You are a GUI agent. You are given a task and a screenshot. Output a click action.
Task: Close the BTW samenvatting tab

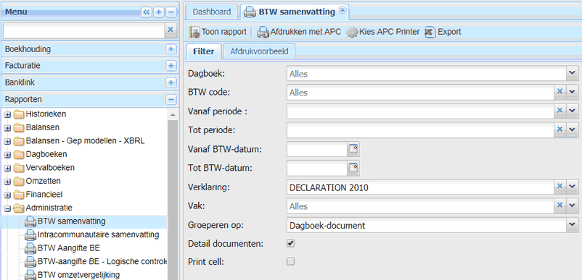[343, 9]
